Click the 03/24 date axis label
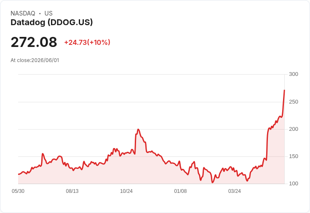 coord(235,191)
